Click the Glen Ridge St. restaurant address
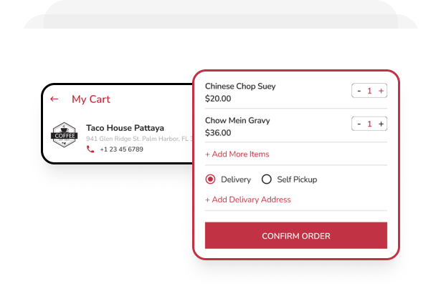441x301 pixels. 139,139
